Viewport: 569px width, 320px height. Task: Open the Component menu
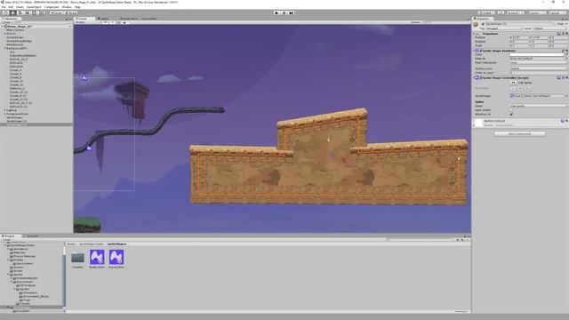tap(52, 7)
